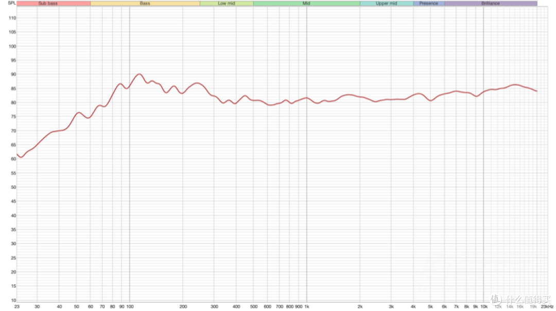Click the 25 value on SPL axis
The image size is (556, 311).
pos(13,258)
